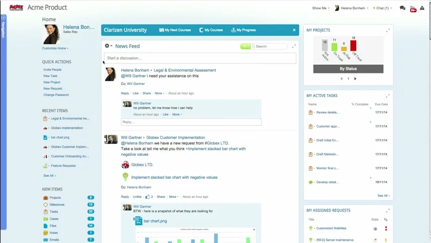Expand the My Active Tasks widget
The height and width of the screenshot is (243, 431).
point(388,96)
